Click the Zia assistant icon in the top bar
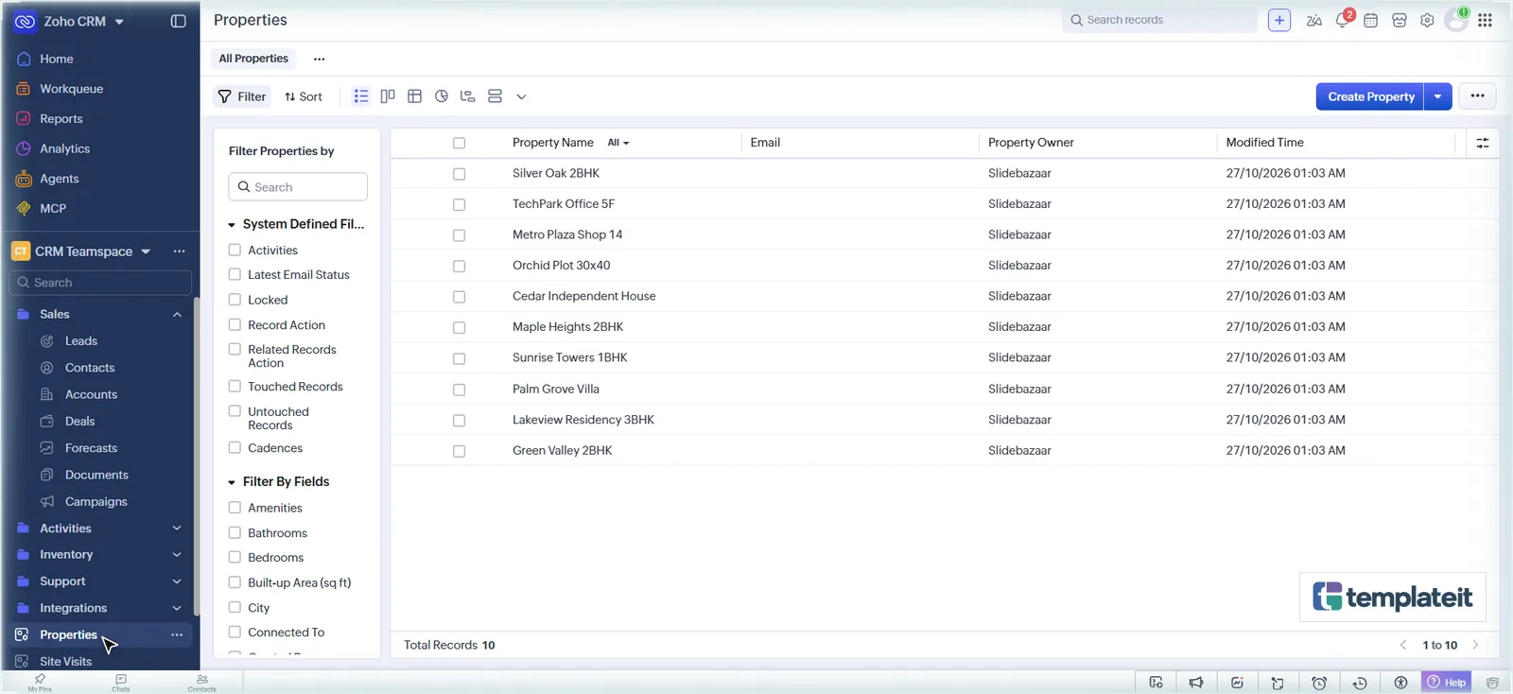This screenshot has height=694, width=1513. point(1313,20)
